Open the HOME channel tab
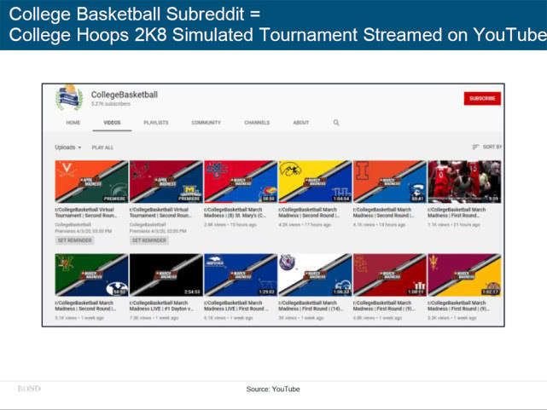This screenshot has height=410, width=547. 73,123
